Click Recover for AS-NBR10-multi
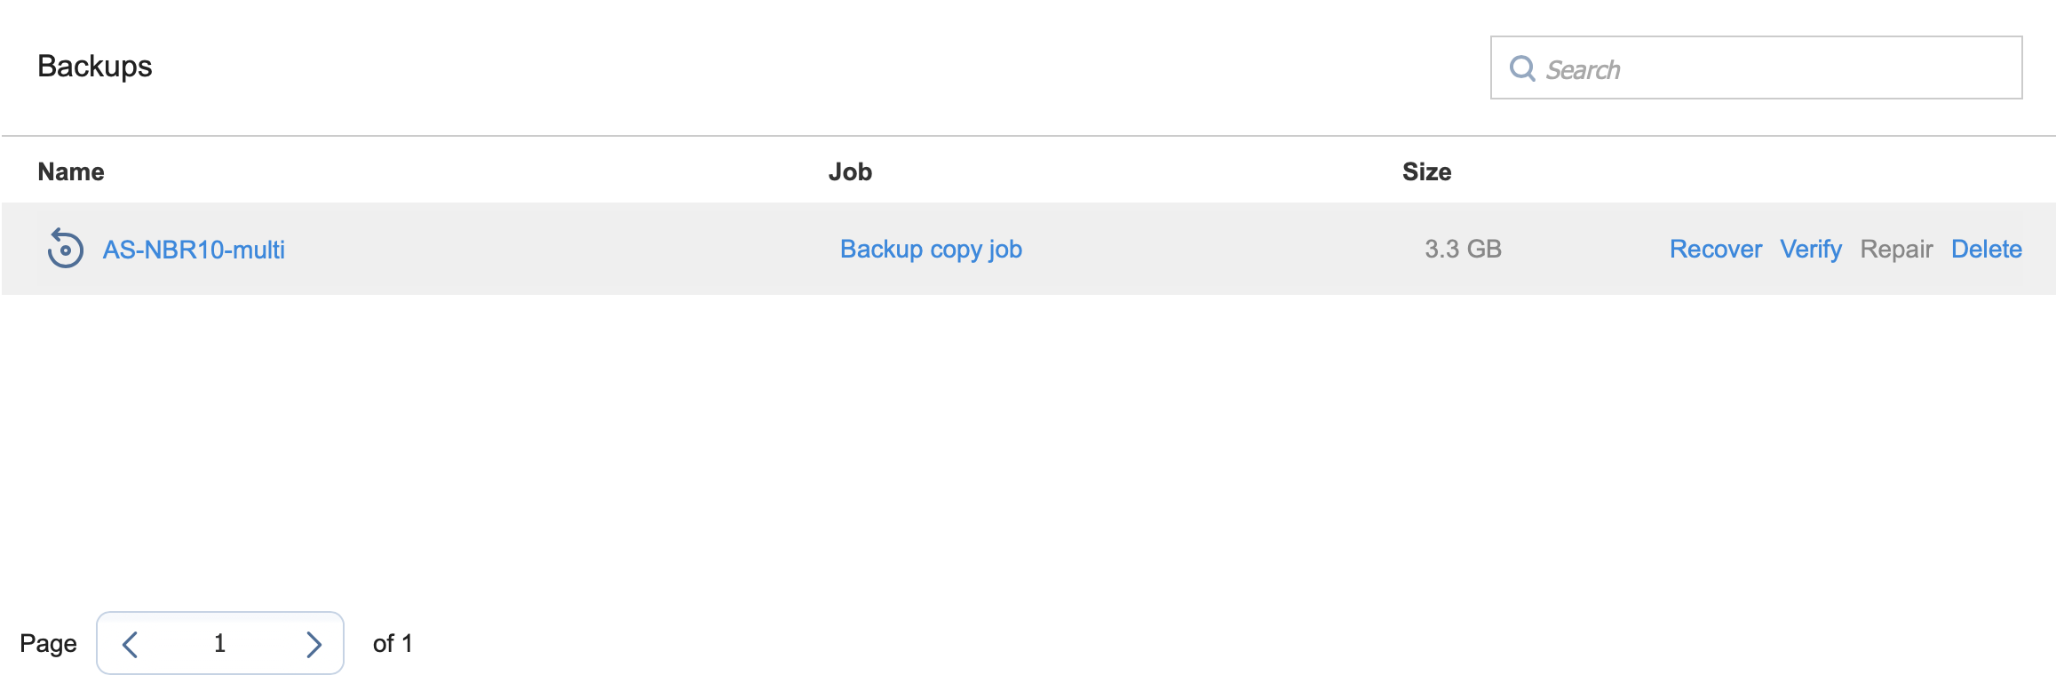 pos(1715,250)
